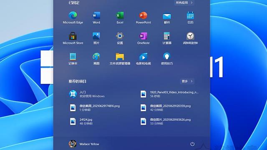Open the Calendar (日历) app

(190, 17)
